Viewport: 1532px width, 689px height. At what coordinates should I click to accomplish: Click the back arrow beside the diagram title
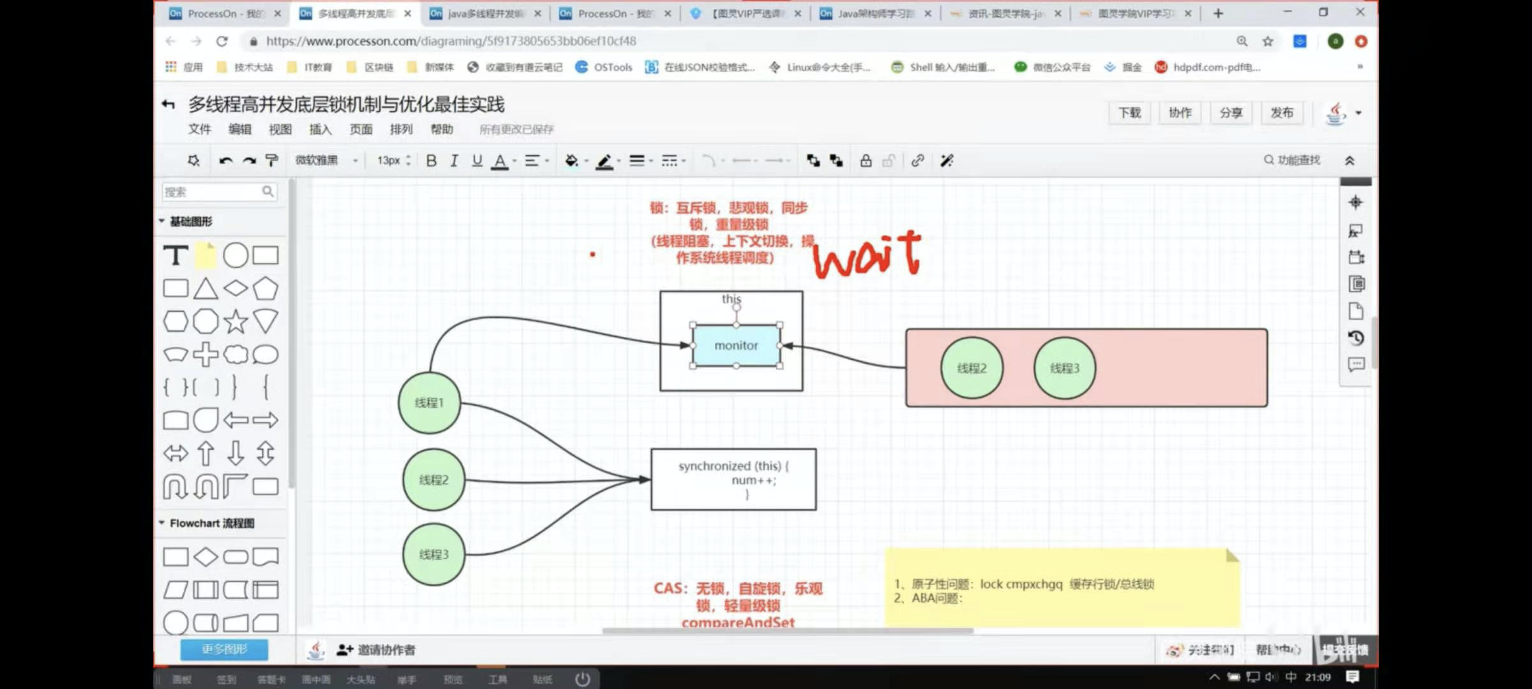click(x=168, y=105)
